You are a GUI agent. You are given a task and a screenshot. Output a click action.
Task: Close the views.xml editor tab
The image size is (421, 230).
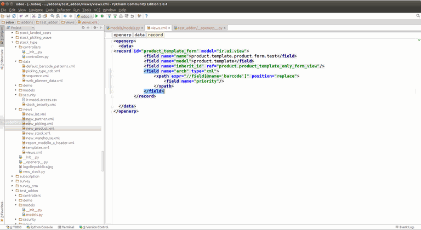169,28
